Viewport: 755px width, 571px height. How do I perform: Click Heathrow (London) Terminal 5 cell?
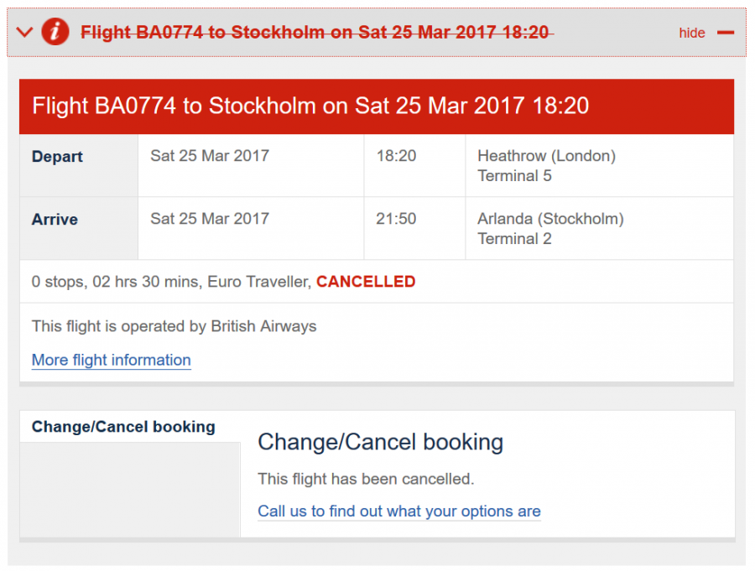546,166
